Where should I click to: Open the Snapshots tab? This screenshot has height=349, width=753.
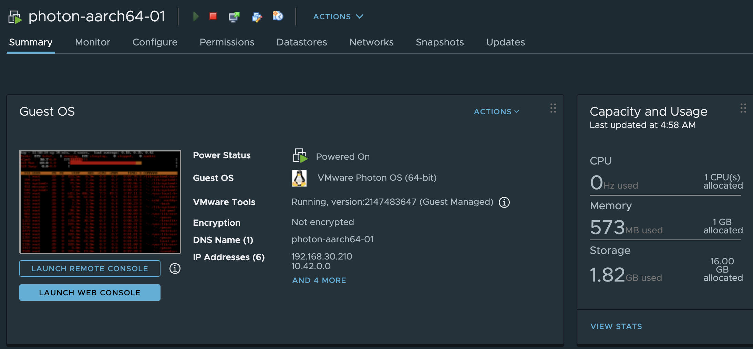pyautogui.click(x=440, y=42)
